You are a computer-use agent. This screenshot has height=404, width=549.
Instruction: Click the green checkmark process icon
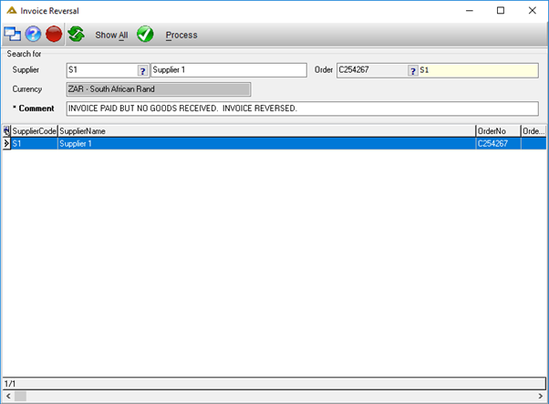pyautogui.click(x=145, y=35)
